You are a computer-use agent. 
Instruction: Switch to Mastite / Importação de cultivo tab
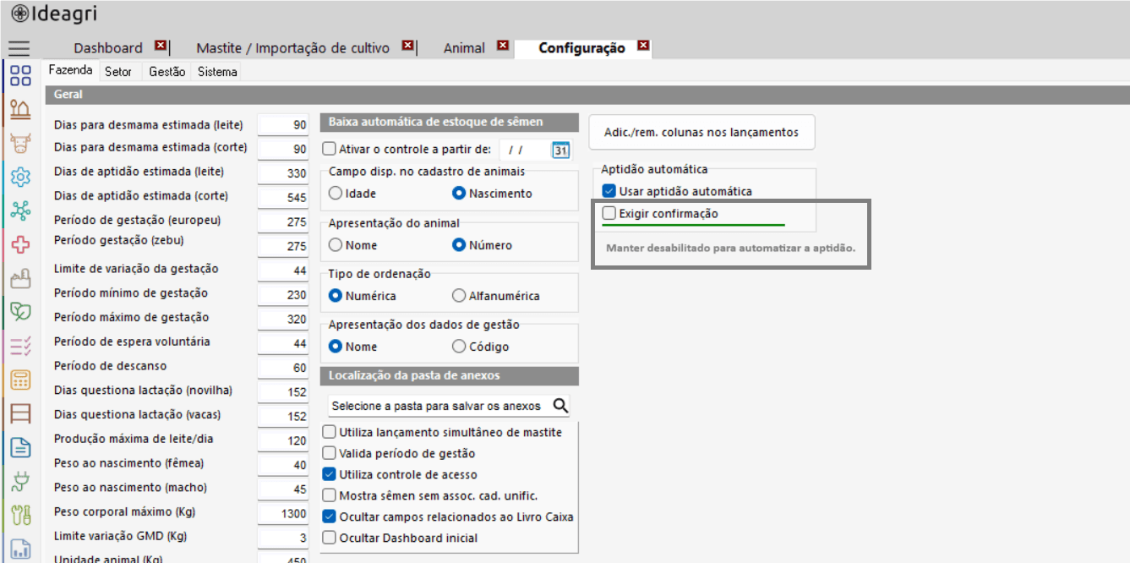click(292, 48)
